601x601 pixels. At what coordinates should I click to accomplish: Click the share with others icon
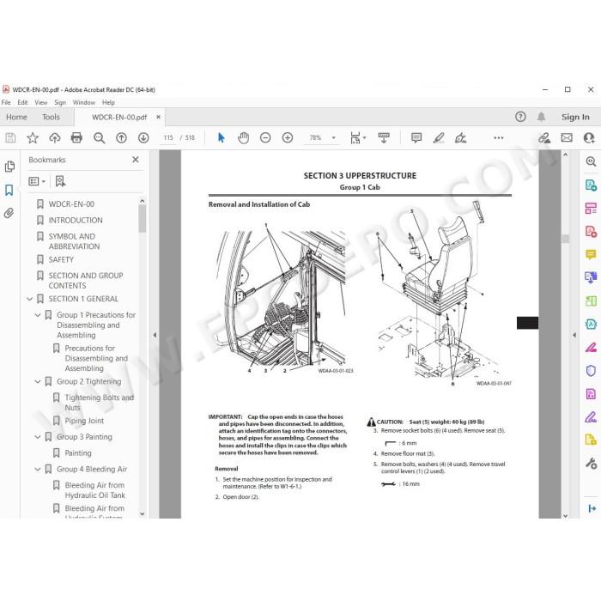[x=589, y=137]
